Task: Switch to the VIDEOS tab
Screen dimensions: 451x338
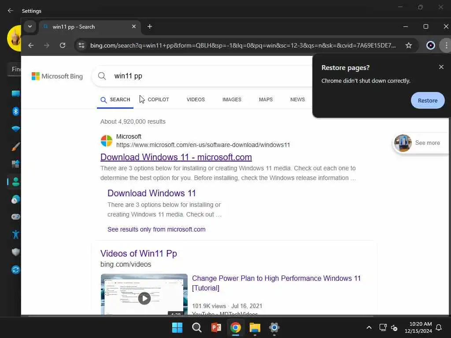Action: point(196,100)
